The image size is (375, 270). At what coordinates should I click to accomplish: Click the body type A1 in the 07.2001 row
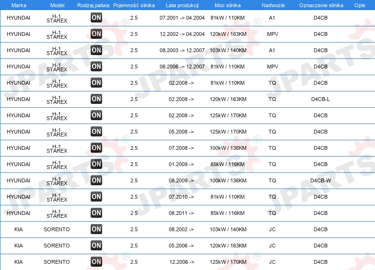click(272, 18)
